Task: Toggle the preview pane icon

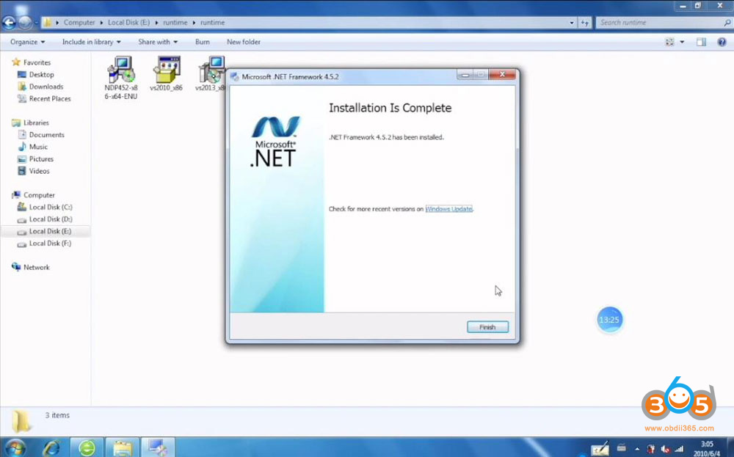Action: 701,42
